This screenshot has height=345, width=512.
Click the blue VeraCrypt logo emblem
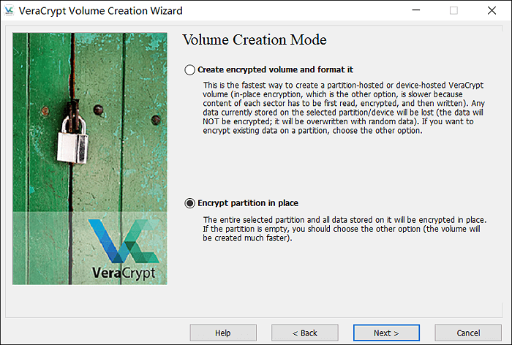pos(121,242)
